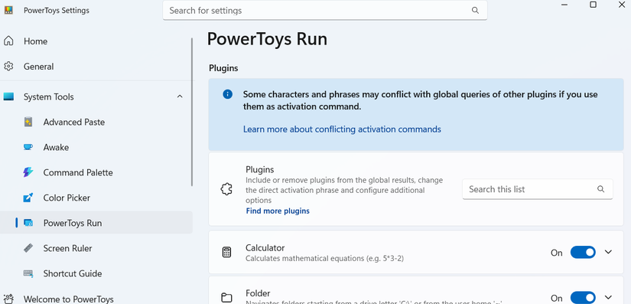631x304 pixels.
Task: Click the Calculates mathematical equations description
Action: 325,258
